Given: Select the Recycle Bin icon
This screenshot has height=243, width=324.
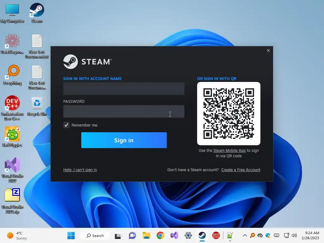Looking at the screenshot, I should (37, 106).
